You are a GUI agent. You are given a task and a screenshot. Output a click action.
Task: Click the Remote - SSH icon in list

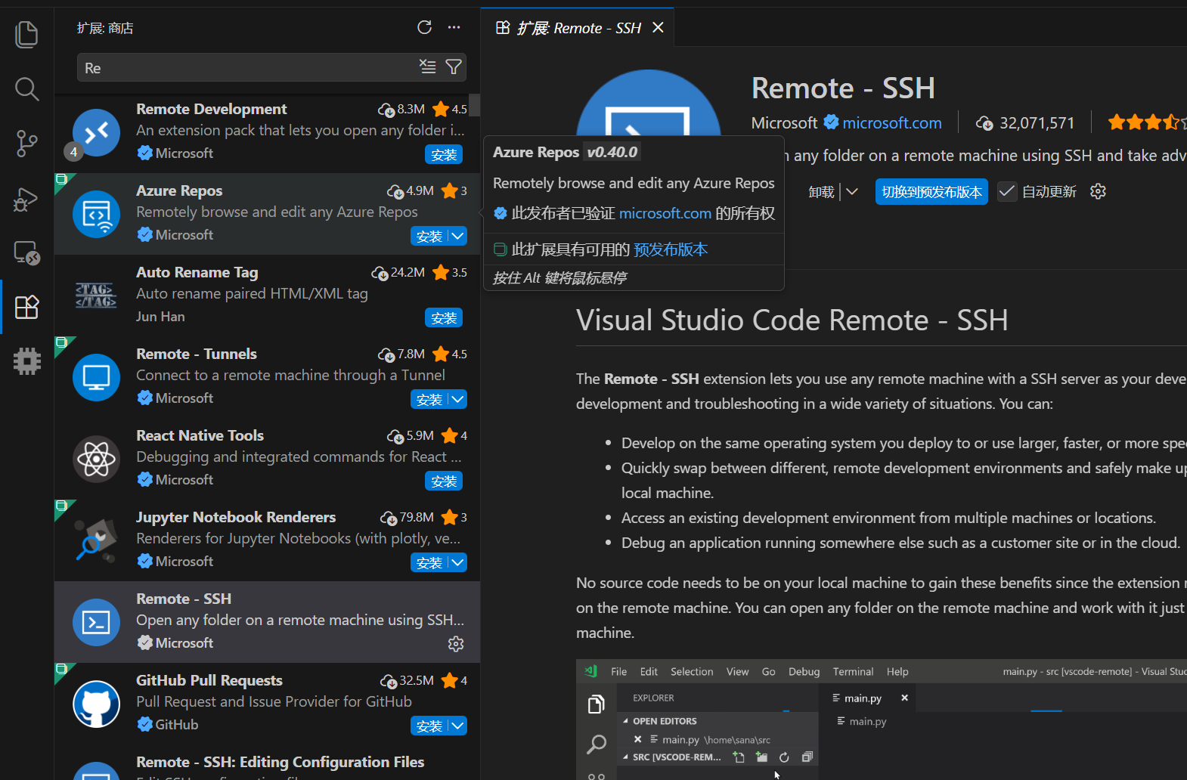[x=96, y=623]
